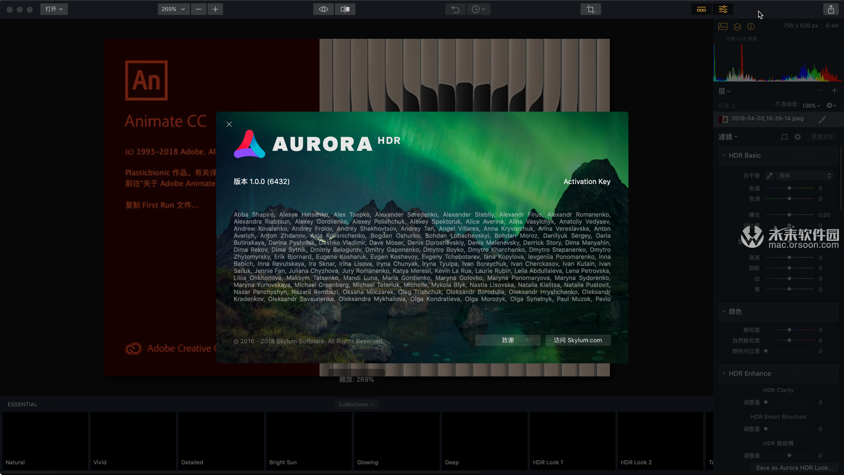844x475 pixels.
Task: Remove layer with the minus icon
Action: coord(820,90)
